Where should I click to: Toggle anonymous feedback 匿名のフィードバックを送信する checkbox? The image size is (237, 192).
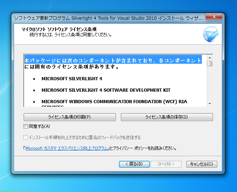(x=25, y=138)
